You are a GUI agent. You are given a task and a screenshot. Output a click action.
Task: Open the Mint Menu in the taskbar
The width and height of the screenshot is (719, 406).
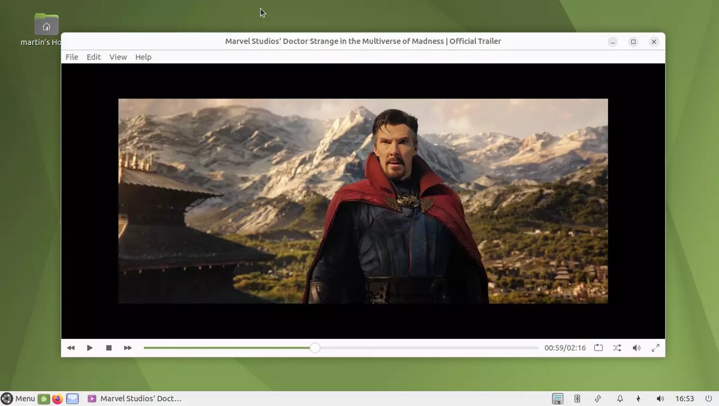pyautogui.click(x=18, y=398)
